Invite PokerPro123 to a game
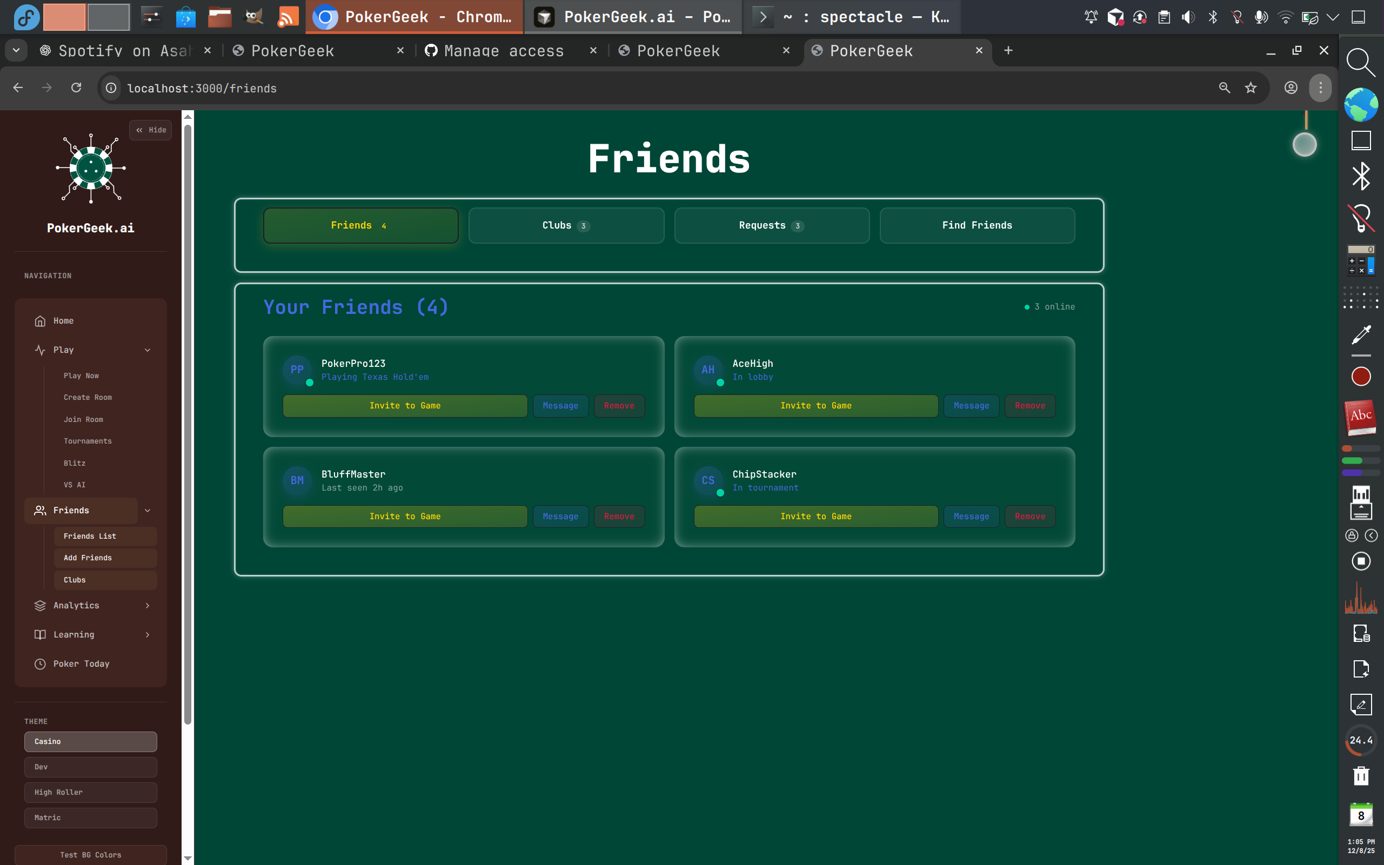 tap(405, 406)
